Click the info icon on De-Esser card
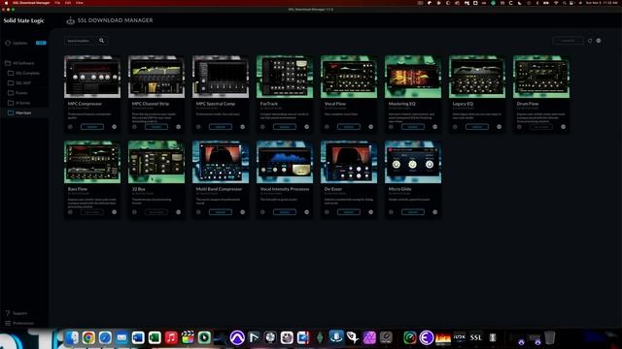This screenshot has width=622, height=349. pyautogui.click(x=327, y=212)
